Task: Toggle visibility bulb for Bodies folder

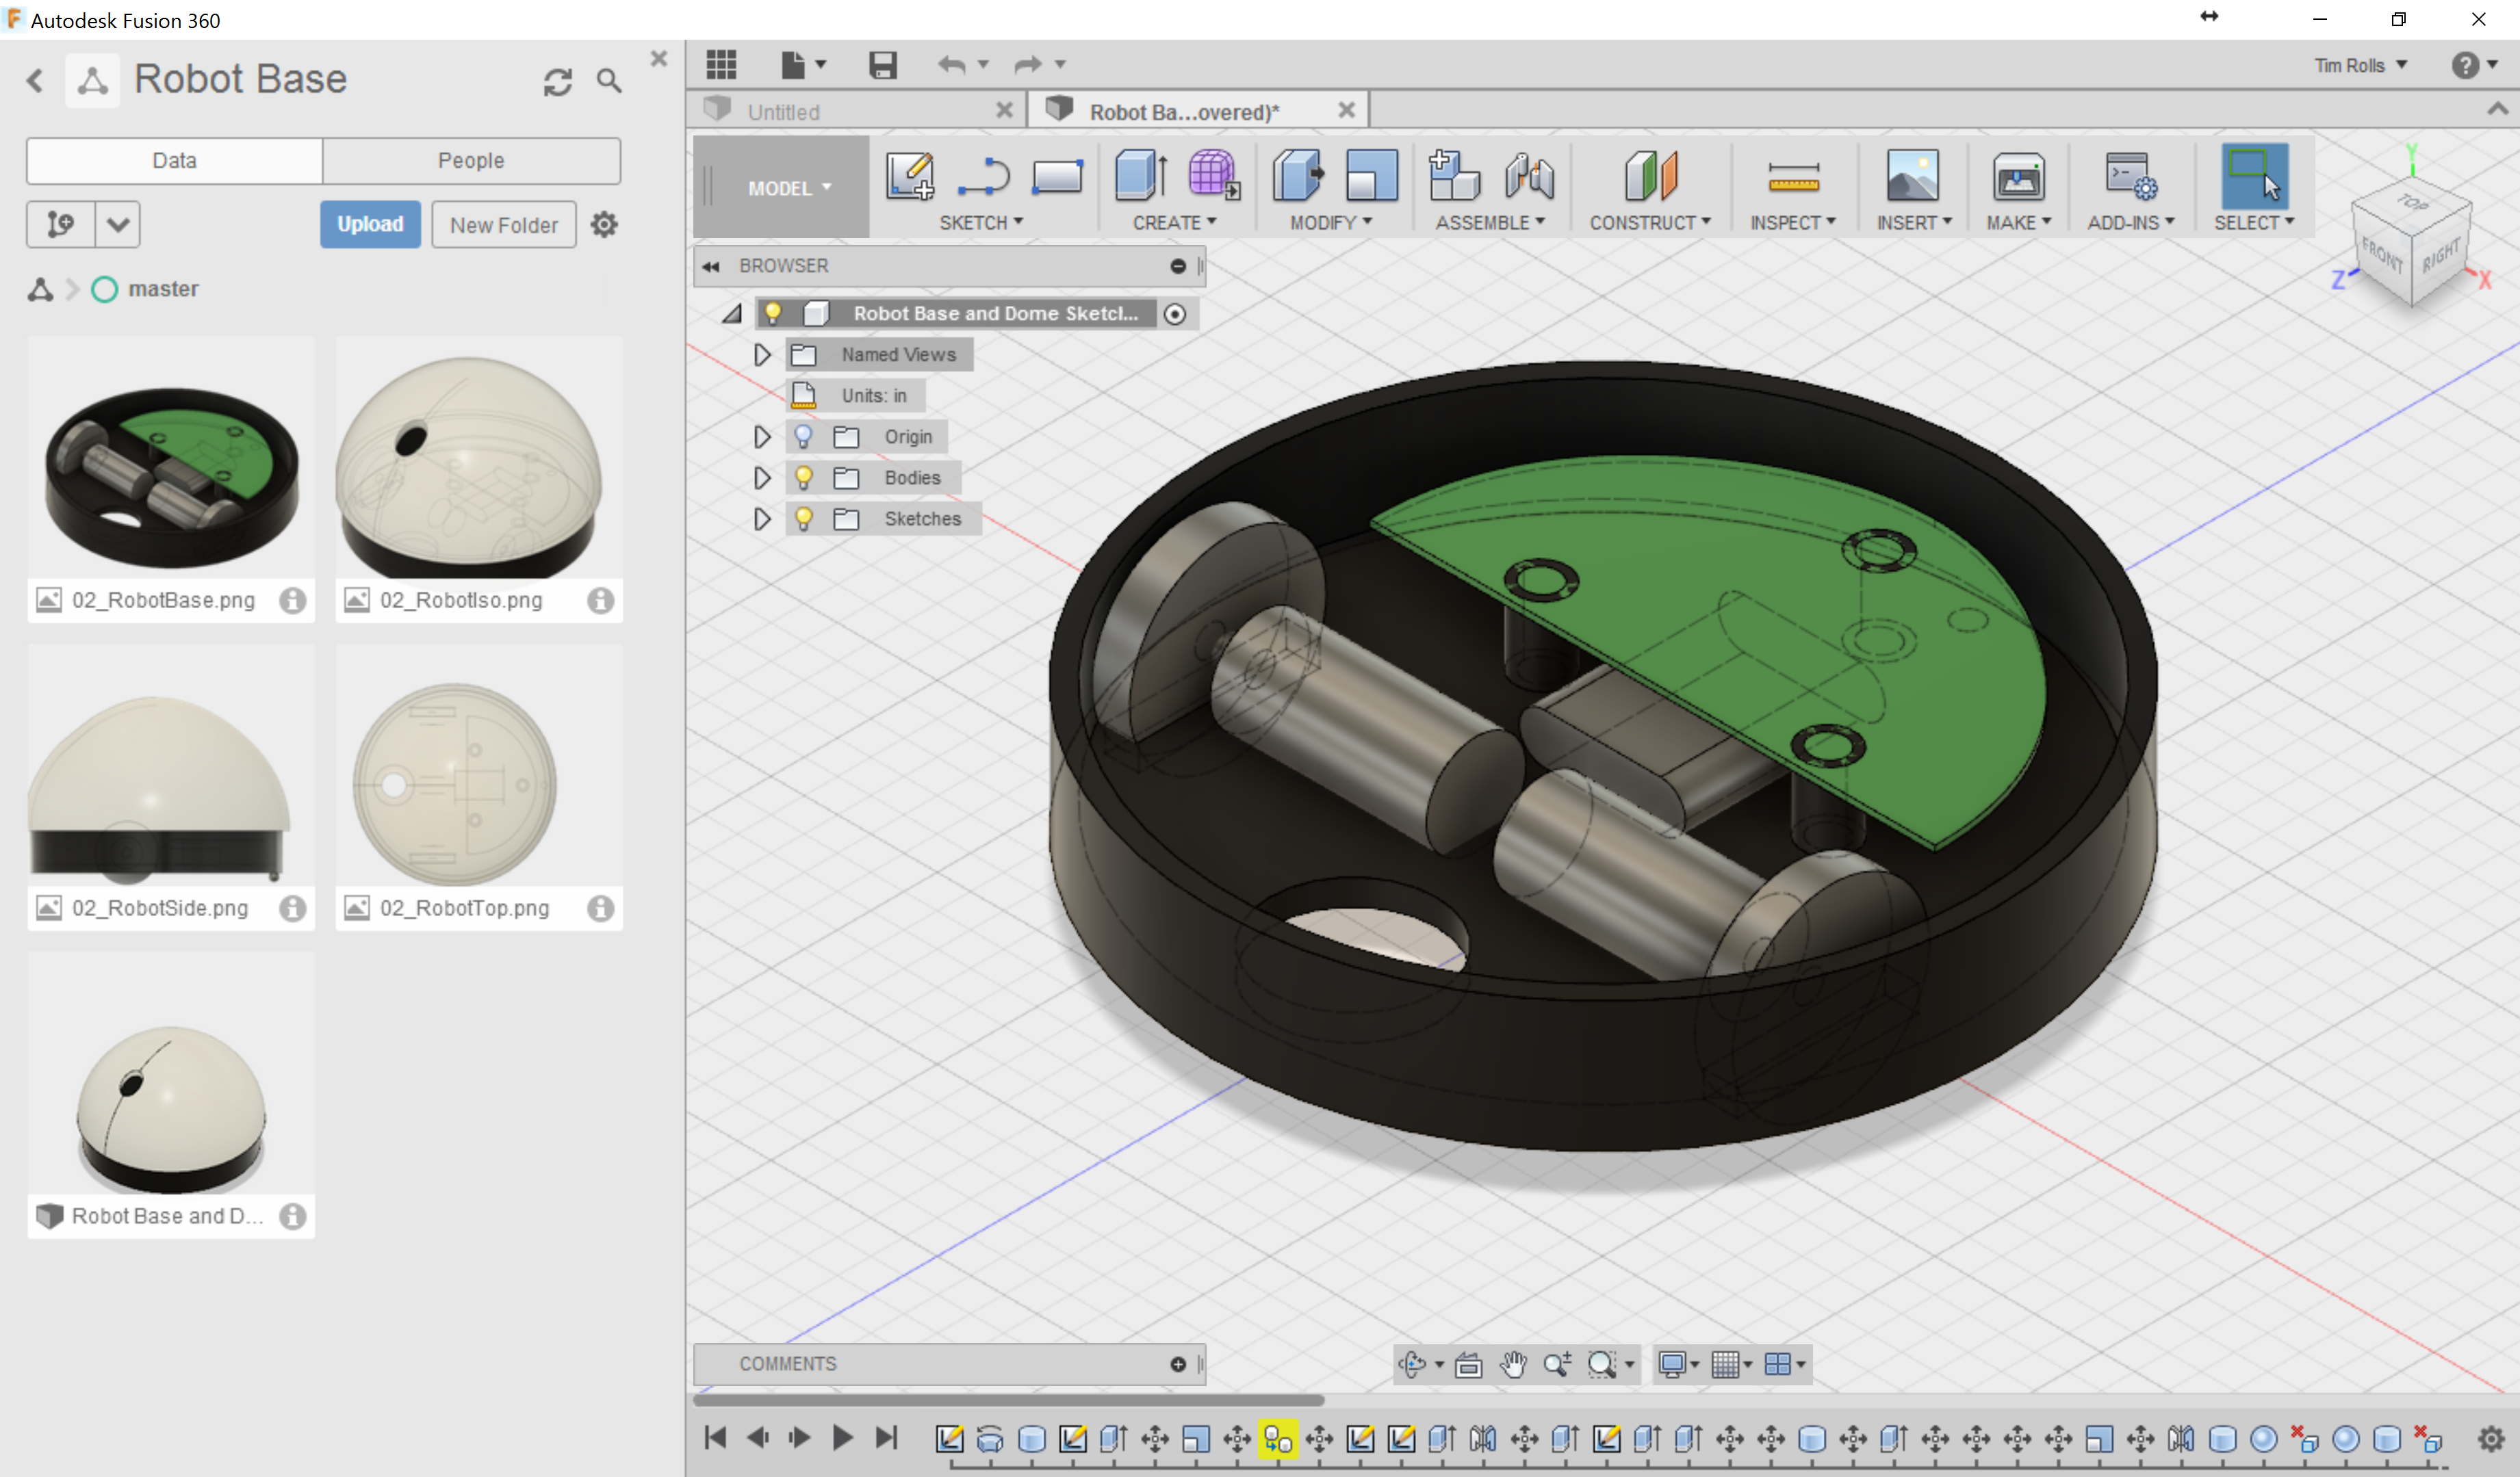Action: click(803, 478)
